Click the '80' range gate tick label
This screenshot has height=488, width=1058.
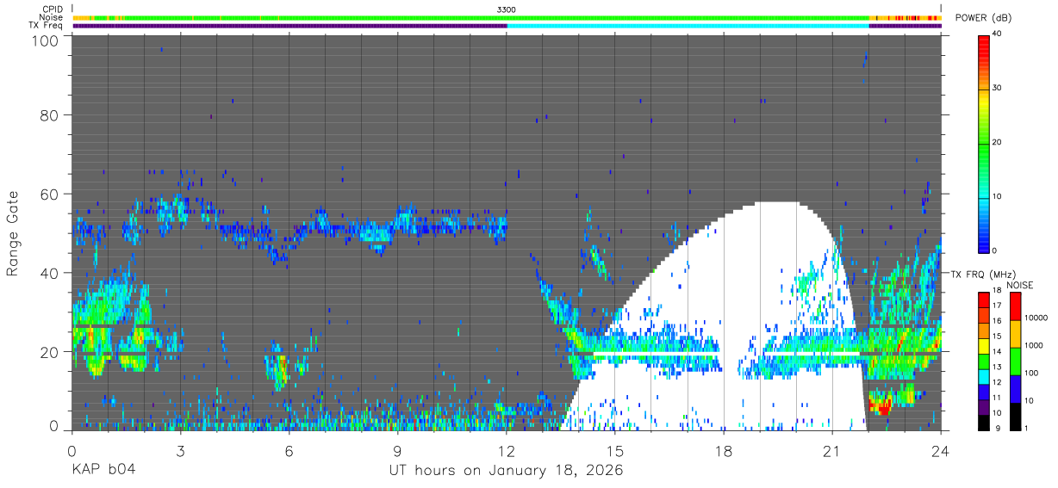[x=48, y=115]
